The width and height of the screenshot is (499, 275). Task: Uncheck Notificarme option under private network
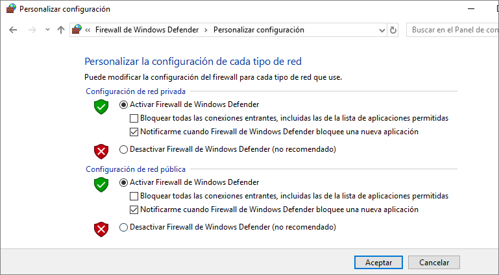point(134,132)
